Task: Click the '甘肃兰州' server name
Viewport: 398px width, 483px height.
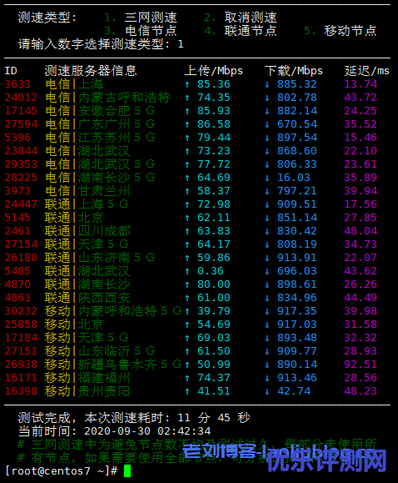Action: 104,191
